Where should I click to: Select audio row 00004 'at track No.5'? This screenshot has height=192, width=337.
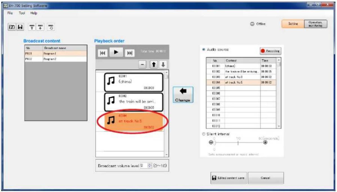click(241, 82)
